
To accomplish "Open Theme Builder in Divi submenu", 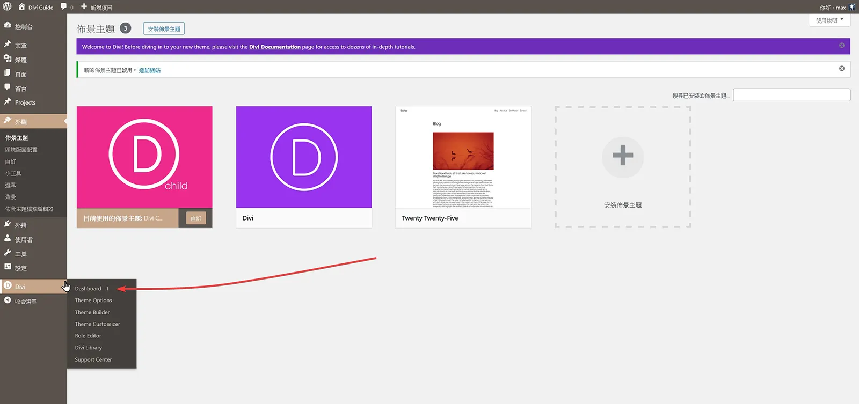I will (x=92, y=312).
